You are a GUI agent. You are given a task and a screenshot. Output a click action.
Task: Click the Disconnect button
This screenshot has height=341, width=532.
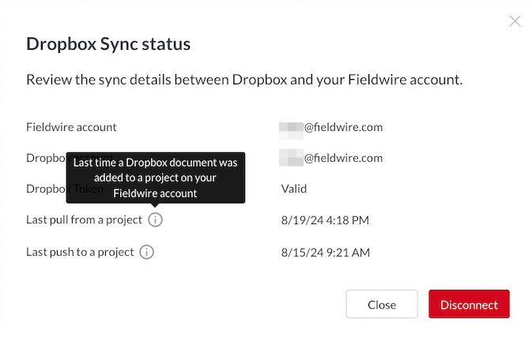click(469, 304)
